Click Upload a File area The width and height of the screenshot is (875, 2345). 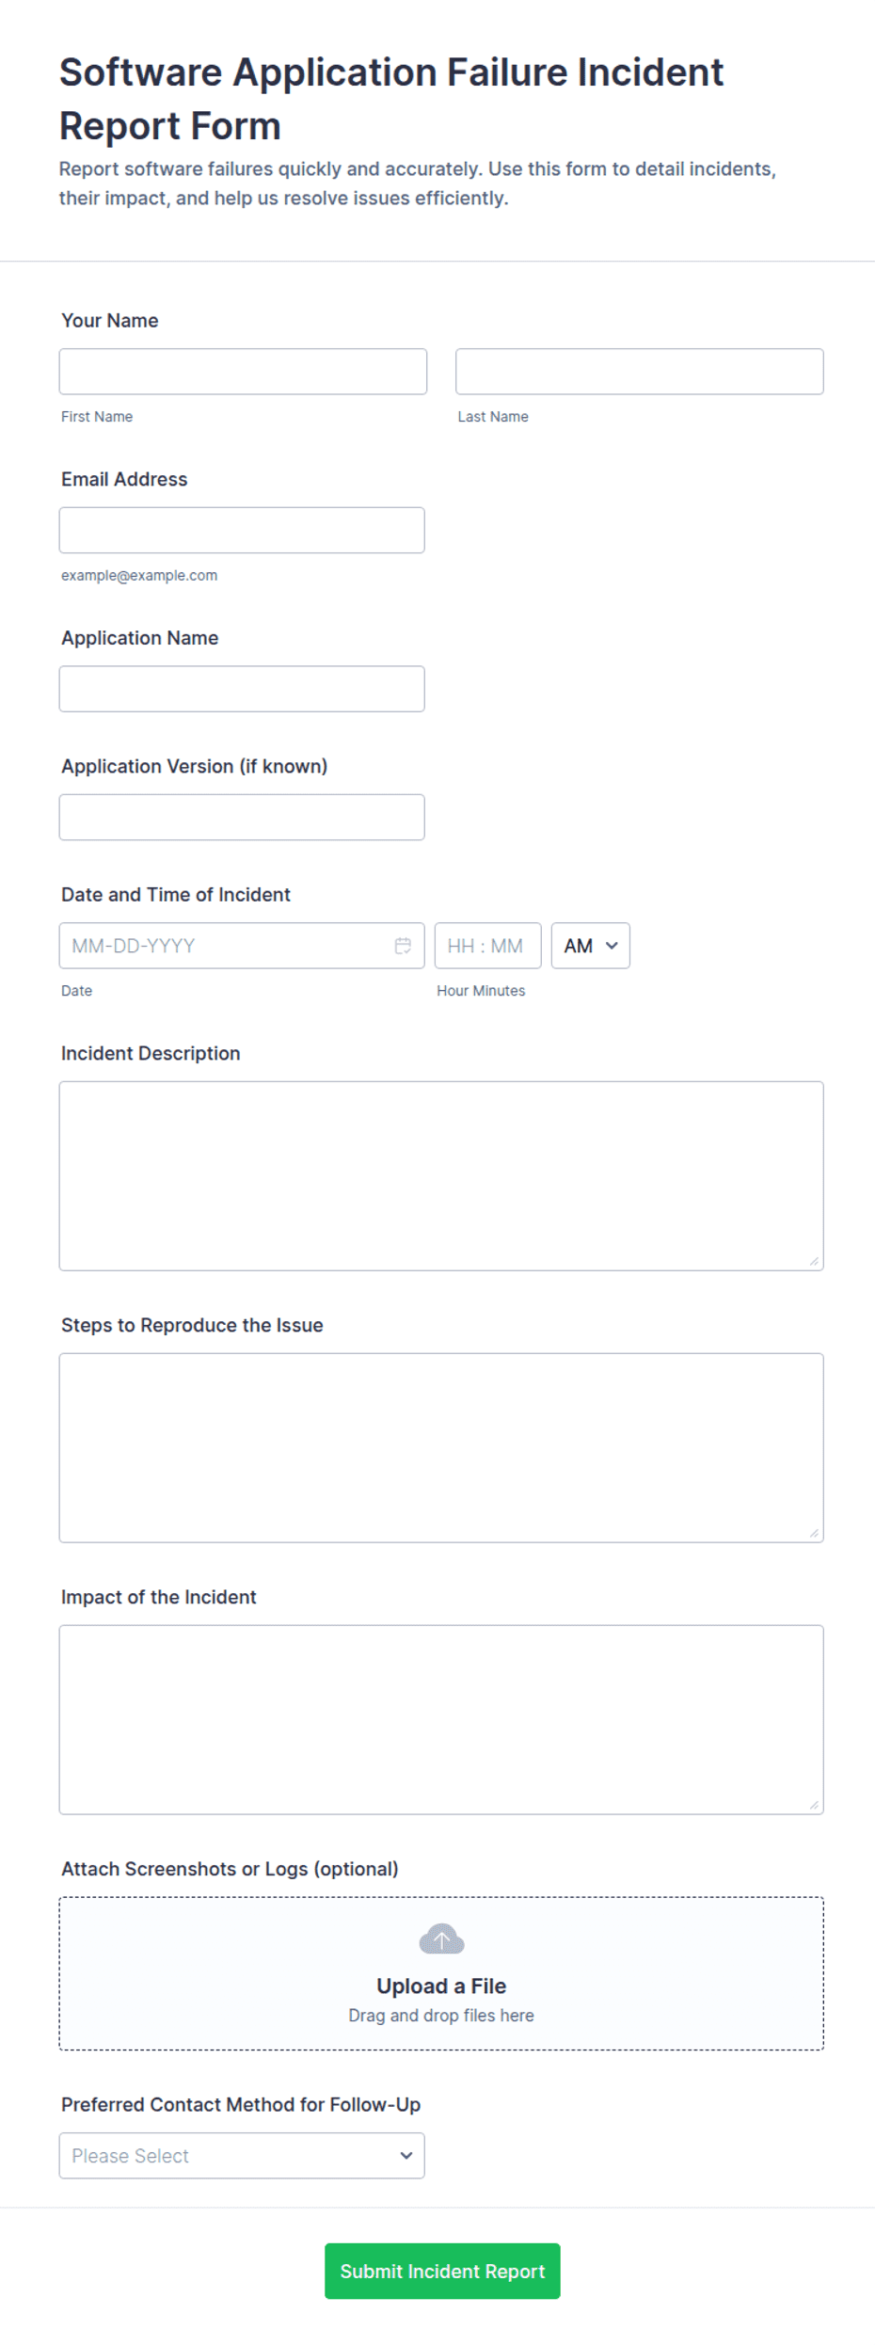tap(441, 1973)
